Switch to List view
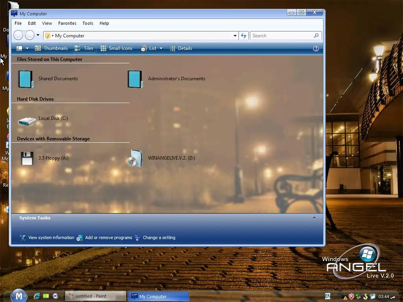 (x=149, y=48)
